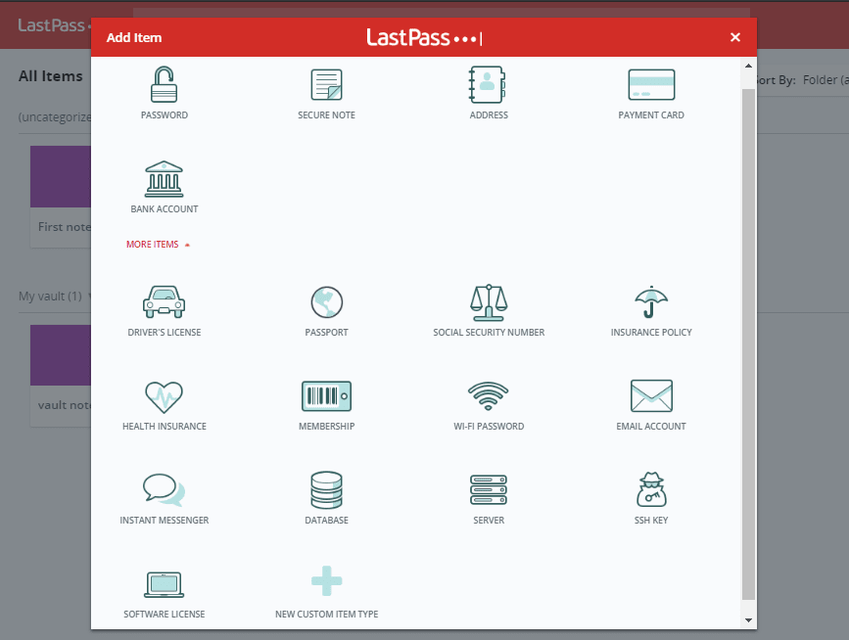Collapse the More Items section
Image resolution: width=849 pixels, height=640 pixels.
pos(158,245)
